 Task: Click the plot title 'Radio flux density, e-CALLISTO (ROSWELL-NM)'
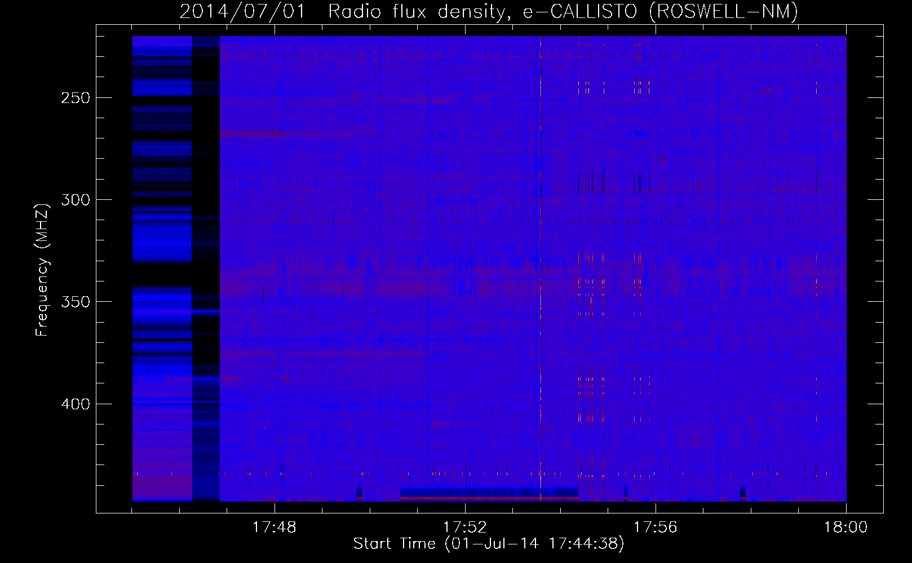coord(563,11)
